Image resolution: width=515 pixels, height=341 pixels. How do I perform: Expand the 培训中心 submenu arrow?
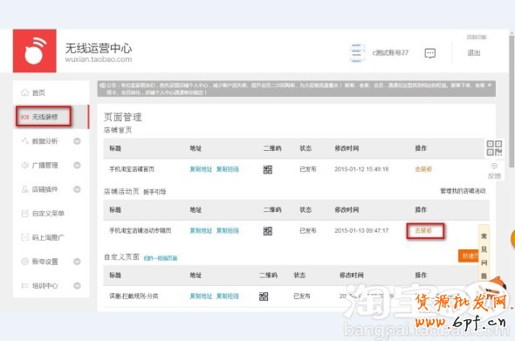click(77, 285)
